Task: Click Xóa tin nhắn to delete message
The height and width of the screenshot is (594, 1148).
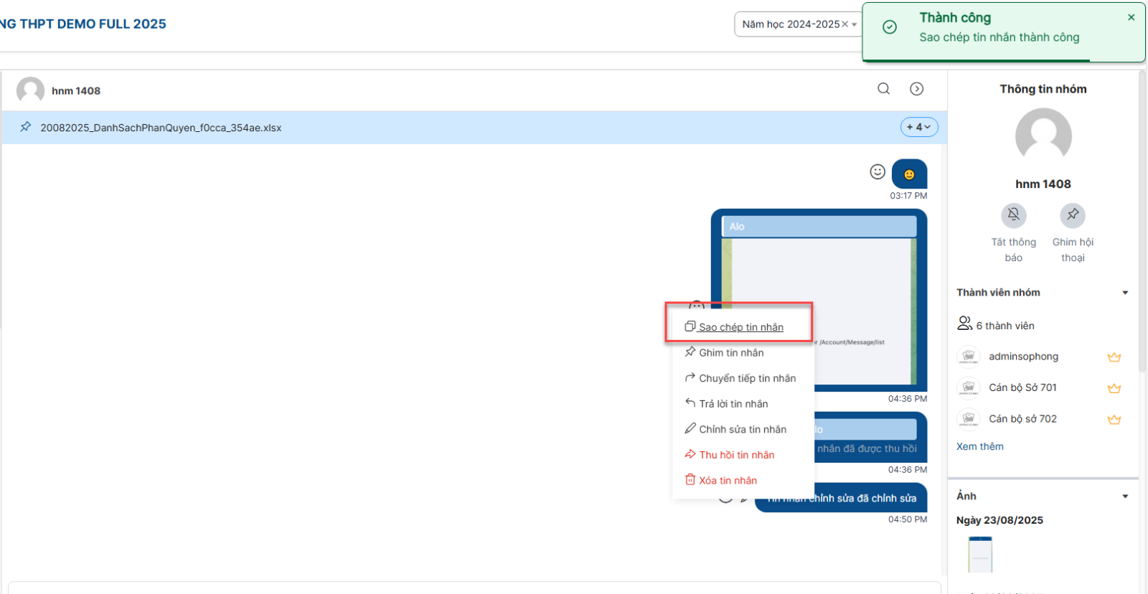Action: [x=728, y=481]
